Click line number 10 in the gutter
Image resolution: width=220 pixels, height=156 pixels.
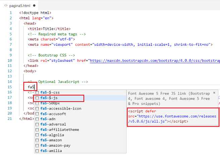(x=10, y=60)
